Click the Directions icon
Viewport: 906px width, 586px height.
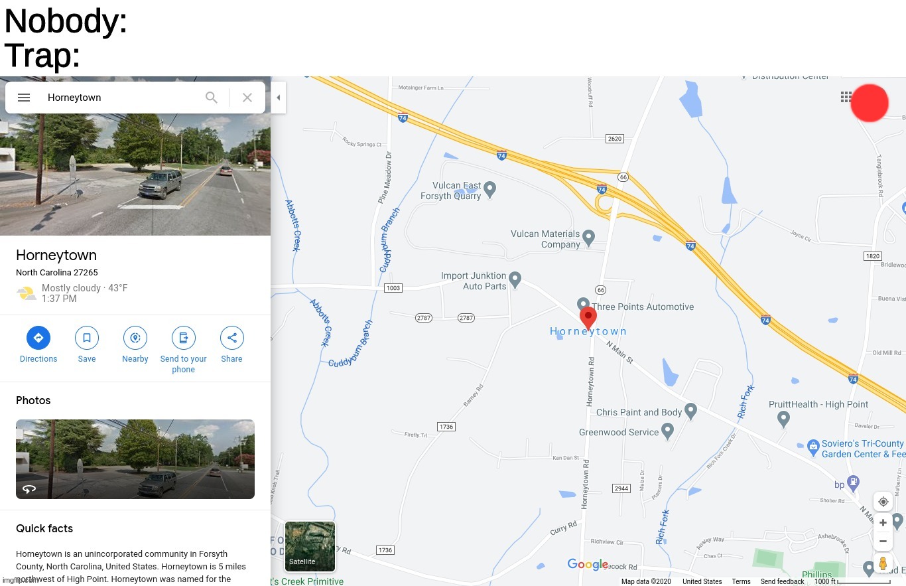pos(38,338)
